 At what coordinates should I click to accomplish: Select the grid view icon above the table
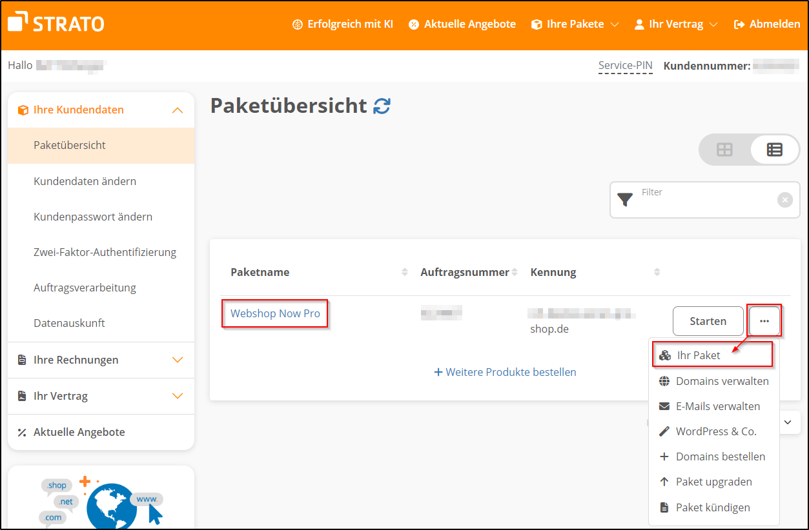(724, 149)
